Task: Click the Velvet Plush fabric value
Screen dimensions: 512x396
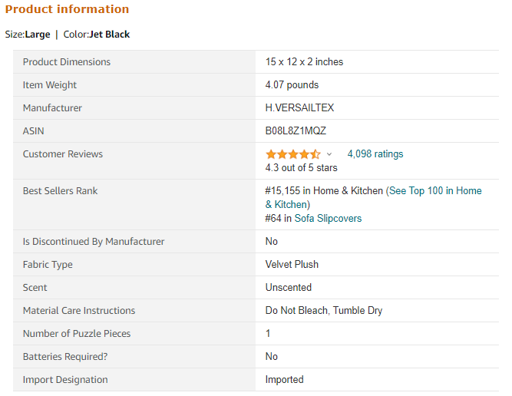Action: pos(292,264)
